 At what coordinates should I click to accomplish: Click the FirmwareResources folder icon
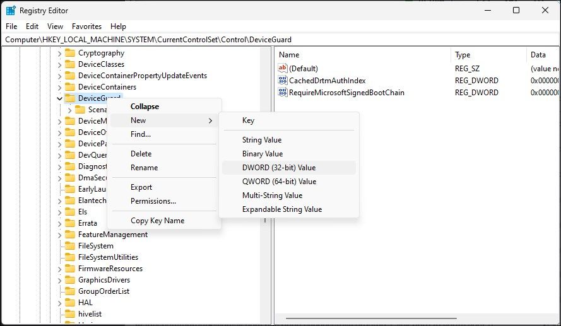point(69,269)
